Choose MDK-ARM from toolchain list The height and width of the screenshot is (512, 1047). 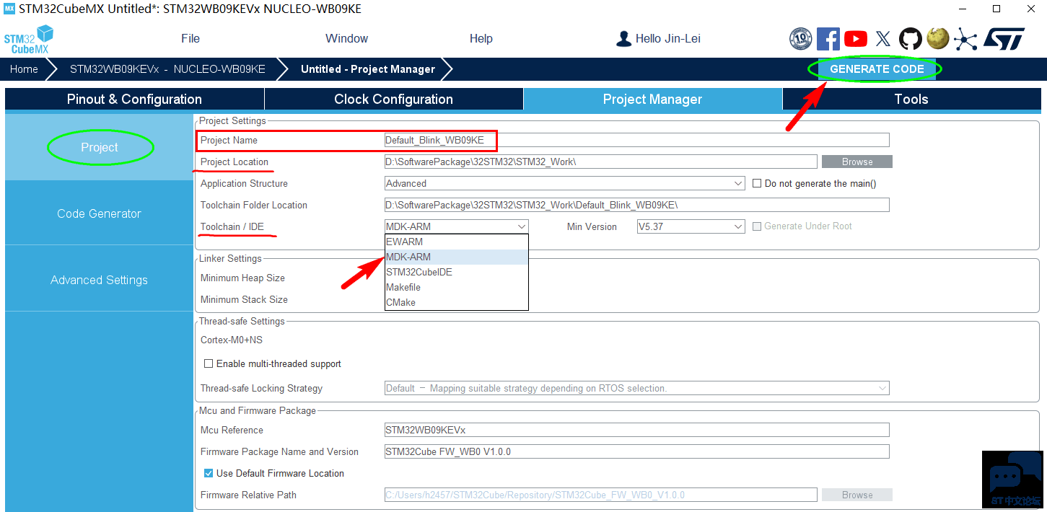tap(457, 257)
